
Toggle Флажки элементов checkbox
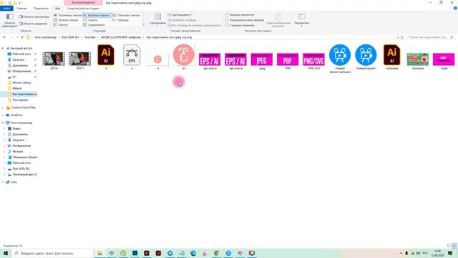227,14
